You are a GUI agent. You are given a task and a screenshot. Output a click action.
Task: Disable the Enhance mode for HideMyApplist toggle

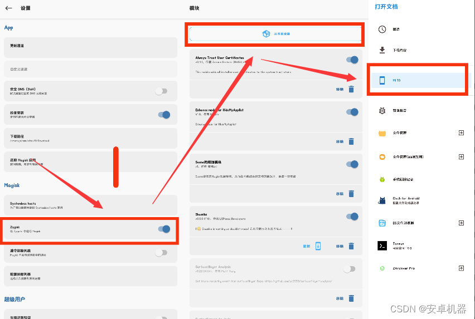[x=352, y=112]
